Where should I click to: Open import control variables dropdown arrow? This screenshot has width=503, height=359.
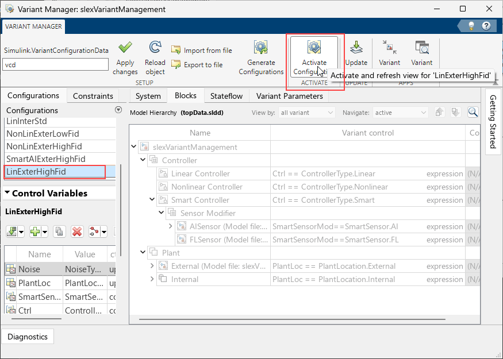click(x=21, y=231)
